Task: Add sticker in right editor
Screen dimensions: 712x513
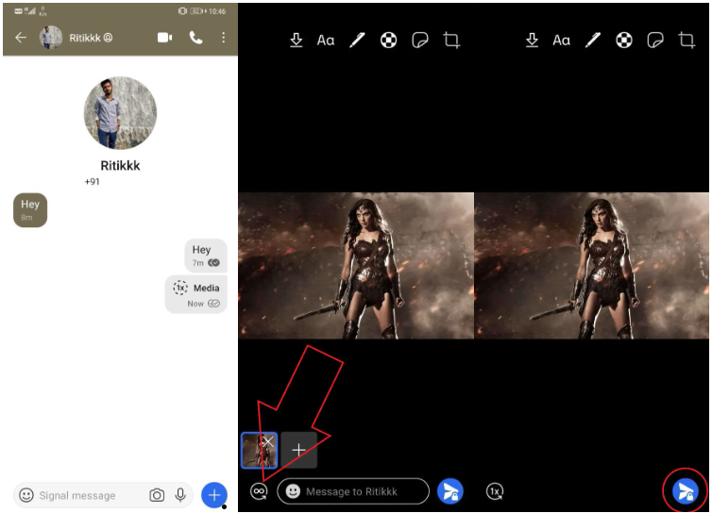Action: pos(655,41)
